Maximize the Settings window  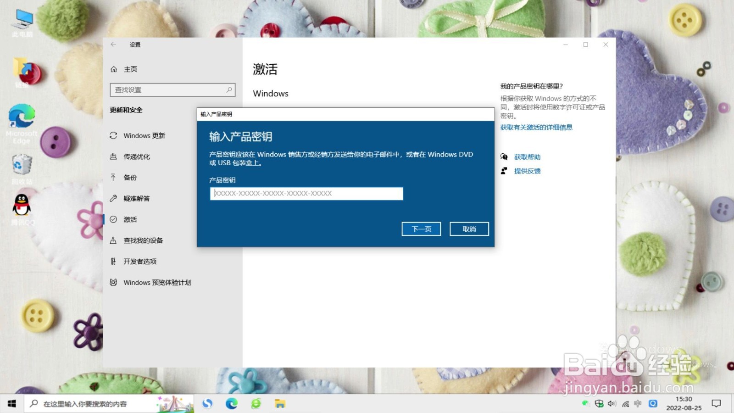tap(586, 45)
